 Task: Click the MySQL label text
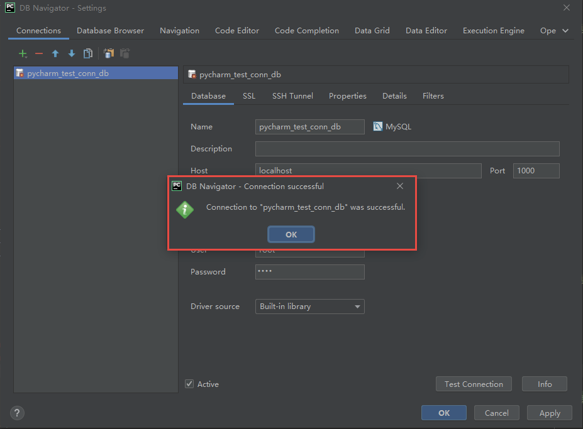398,127
